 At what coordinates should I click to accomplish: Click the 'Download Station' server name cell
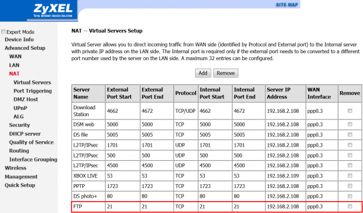[x=88, y=111]
